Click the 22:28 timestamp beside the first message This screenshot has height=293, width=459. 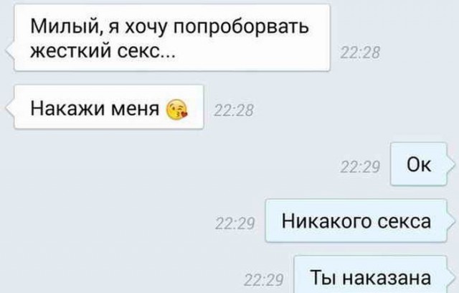tap(360, 53)
